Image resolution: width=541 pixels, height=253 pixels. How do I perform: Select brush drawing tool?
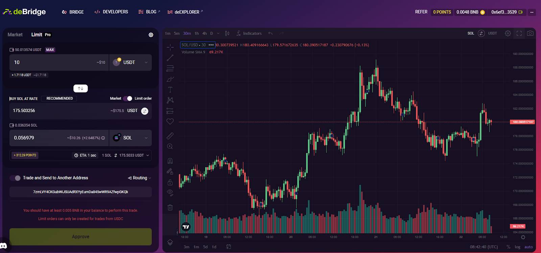pos(170,79)
